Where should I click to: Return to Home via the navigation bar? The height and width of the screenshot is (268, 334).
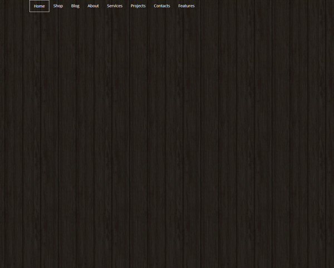click(x=39, y=6)
